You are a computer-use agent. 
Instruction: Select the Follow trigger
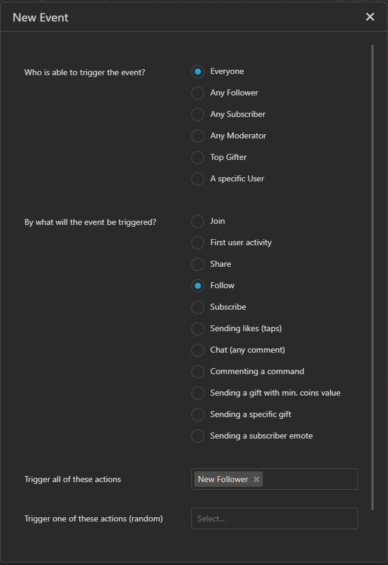(x=197, y=285)
